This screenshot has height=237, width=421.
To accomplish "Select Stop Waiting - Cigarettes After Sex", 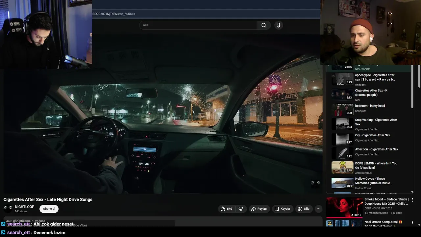I will pyautogui.click(x=376, y=122).
